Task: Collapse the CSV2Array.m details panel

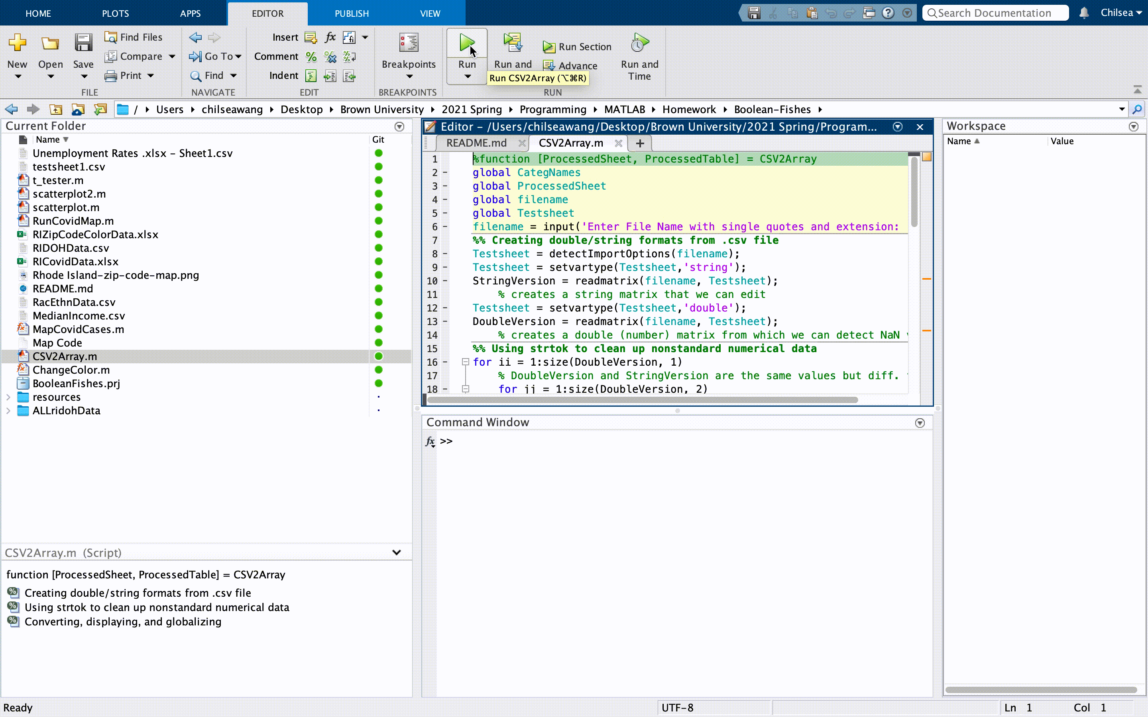Action: 397,552
